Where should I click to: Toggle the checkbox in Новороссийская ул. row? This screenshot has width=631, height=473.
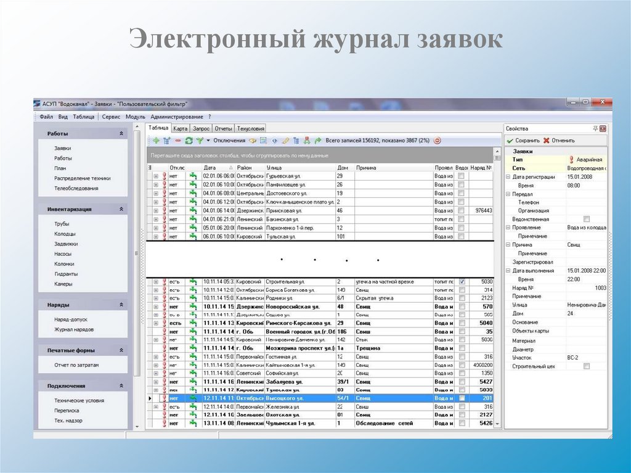coord(462,306)
